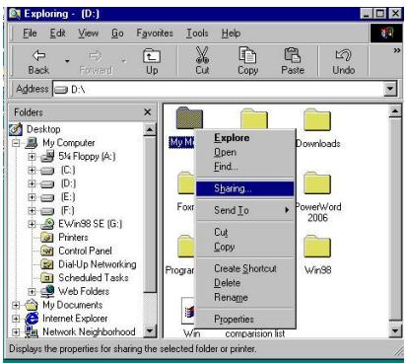Open the Go menu
This screenshot has width=406, height=363.
point(117,34)
